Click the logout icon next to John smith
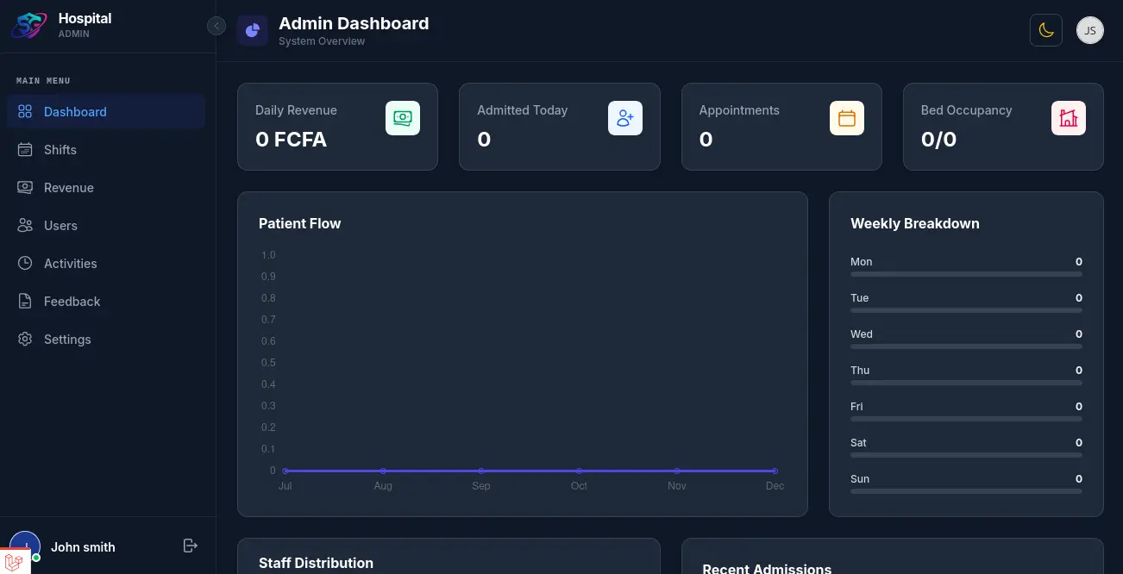This screenshot has width=1123, height=574. (190, 546)
